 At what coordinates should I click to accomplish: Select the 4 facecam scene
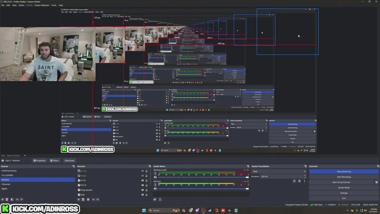click(x=38, y=184)
